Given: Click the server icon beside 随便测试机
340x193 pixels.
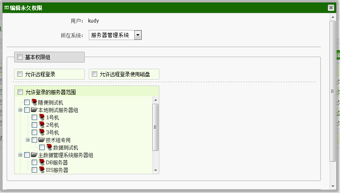Looking at the screenshot, I should tap(34, 102).
